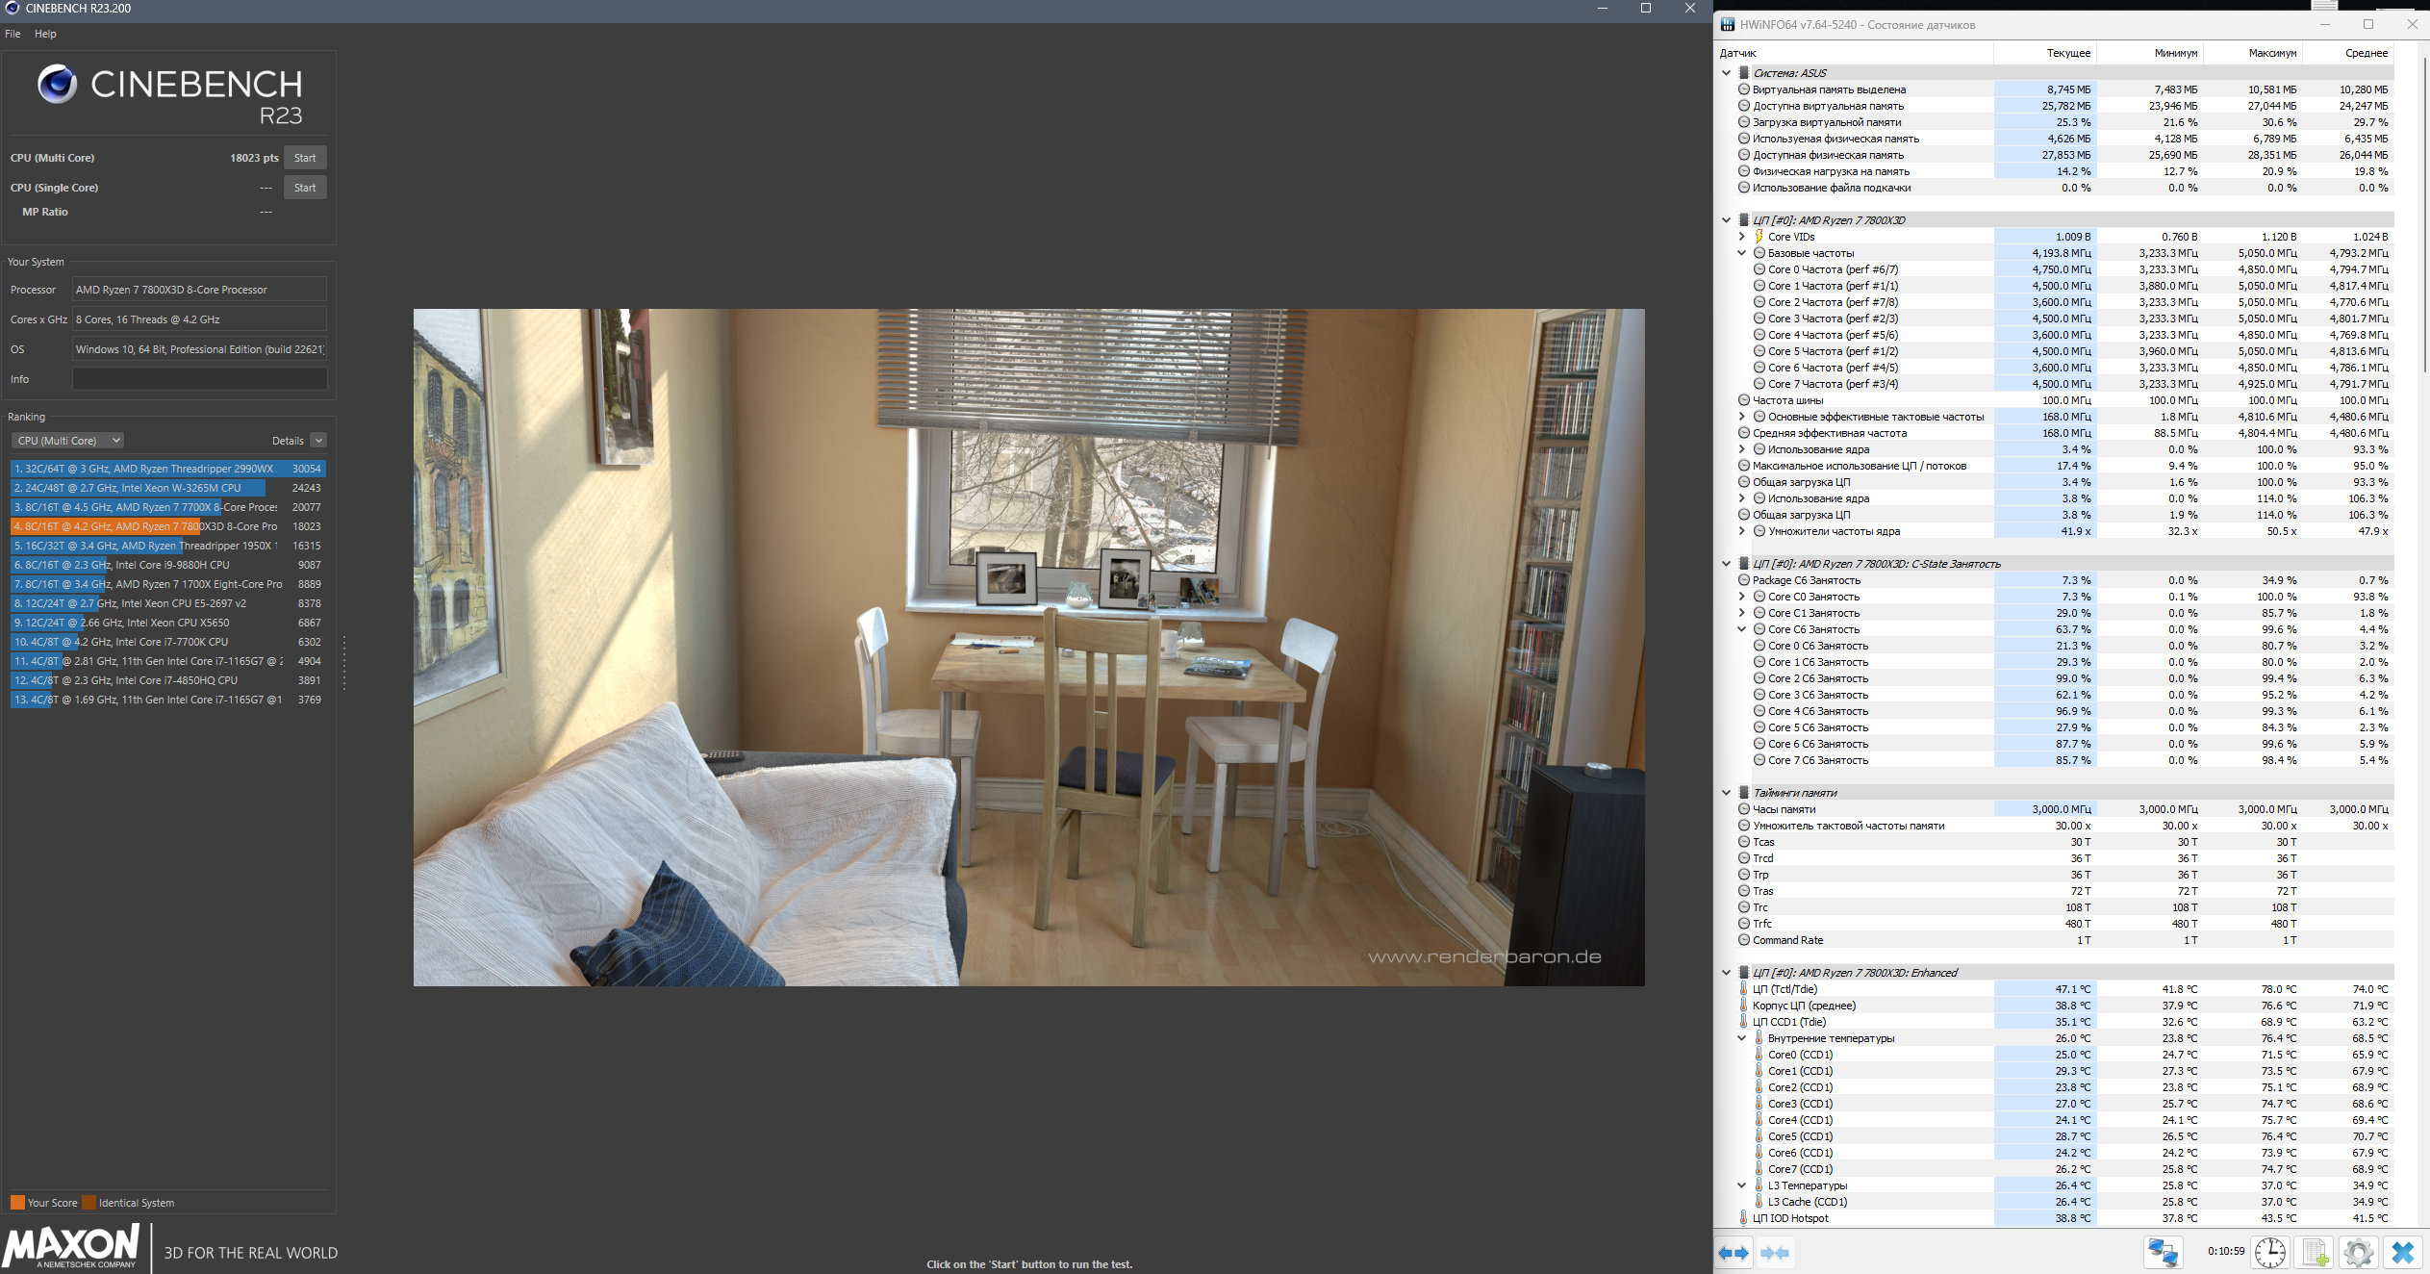Open the CPU (Multi Core) ranking dropdown
This screenshot has height=1274, width=2430.
click(x=67, y=441)
